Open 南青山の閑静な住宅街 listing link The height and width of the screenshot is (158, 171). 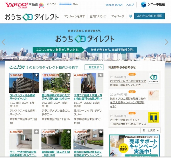(x=88, y=153)
